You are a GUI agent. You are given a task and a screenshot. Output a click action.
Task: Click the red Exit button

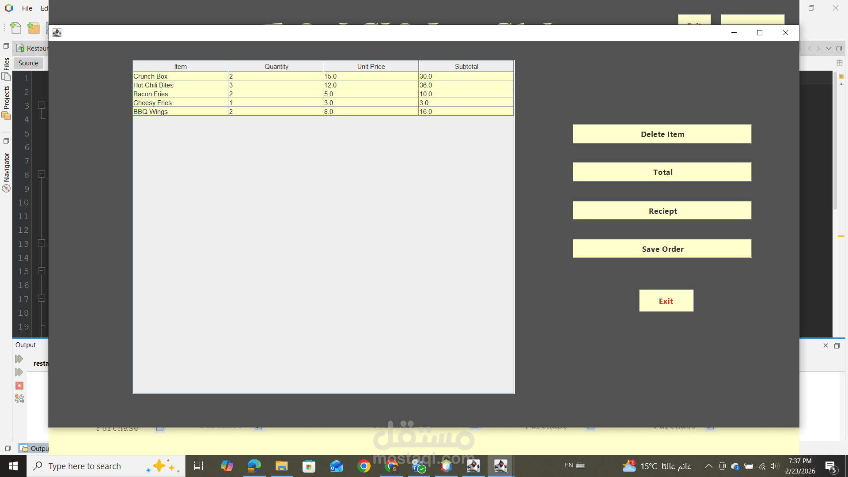click(666, 301)
